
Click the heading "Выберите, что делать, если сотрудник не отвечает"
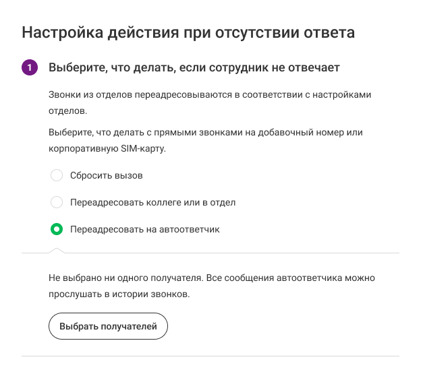194,67
